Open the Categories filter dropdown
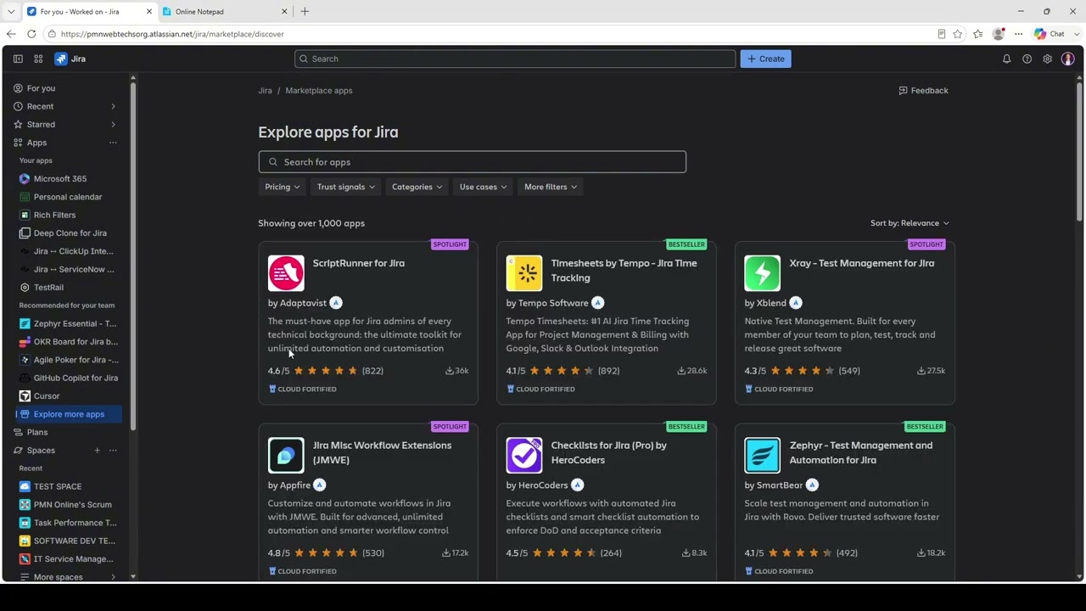The height and width of the screenshot is (611, 1086). coord(417,187)
